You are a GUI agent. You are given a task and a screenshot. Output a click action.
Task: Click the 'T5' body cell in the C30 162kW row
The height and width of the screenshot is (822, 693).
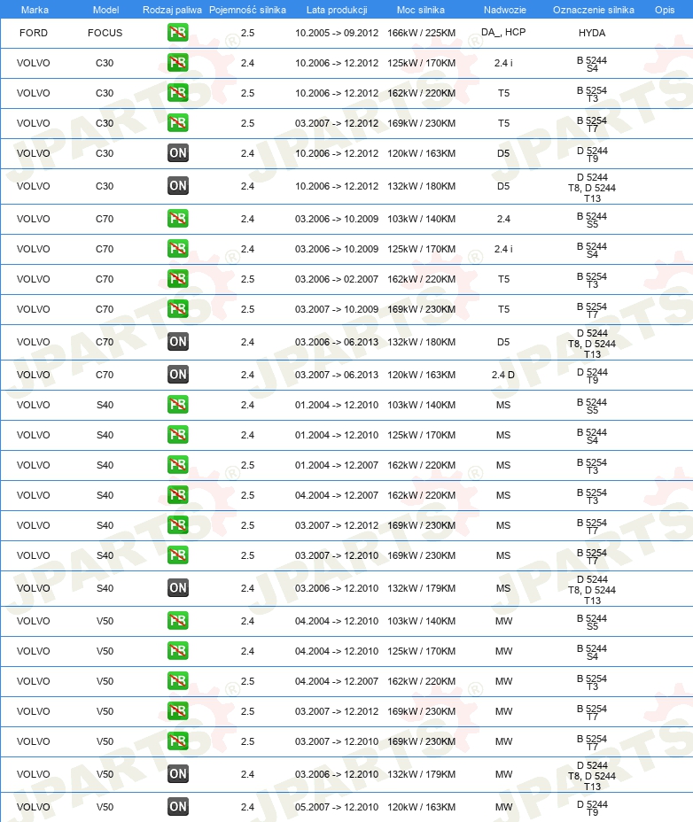pos(503,93)
